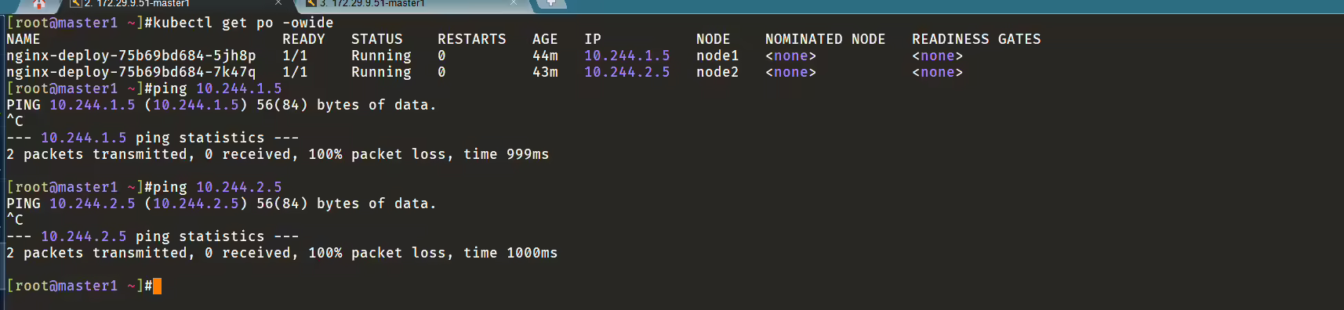This screenshot has width=1344, height=310.
Task: Click IP 10.244.1.5 in the pod table IP column
Action: tap(627, 56)
